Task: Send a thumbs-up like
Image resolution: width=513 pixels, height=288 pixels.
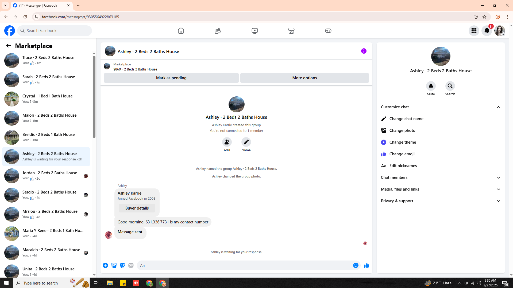Action: click(367, 265)
